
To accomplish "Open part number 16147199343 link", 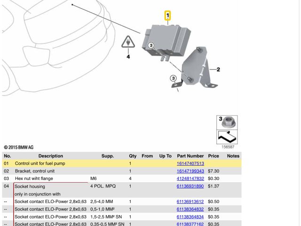I will 190,171.
